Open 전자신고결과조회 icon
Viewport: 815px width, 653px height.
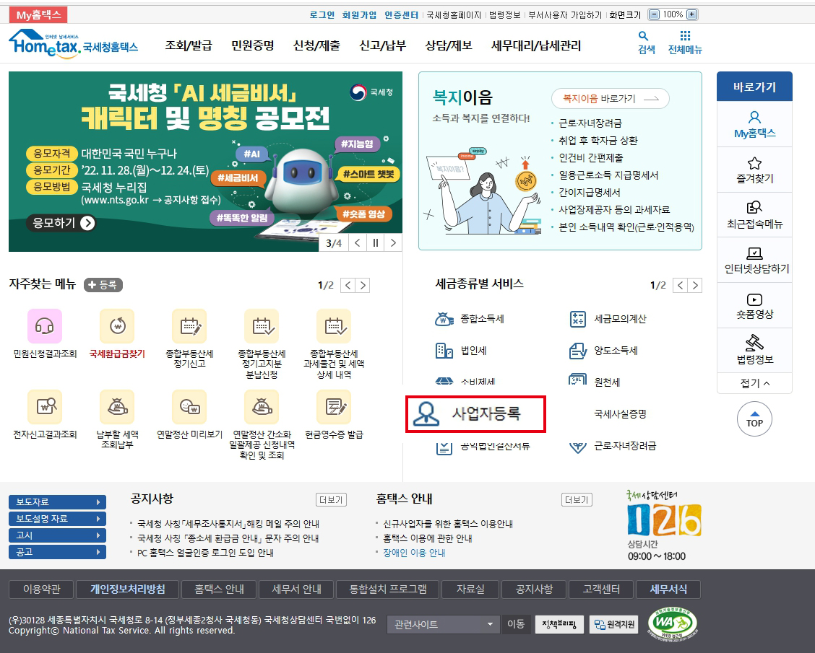45,407
